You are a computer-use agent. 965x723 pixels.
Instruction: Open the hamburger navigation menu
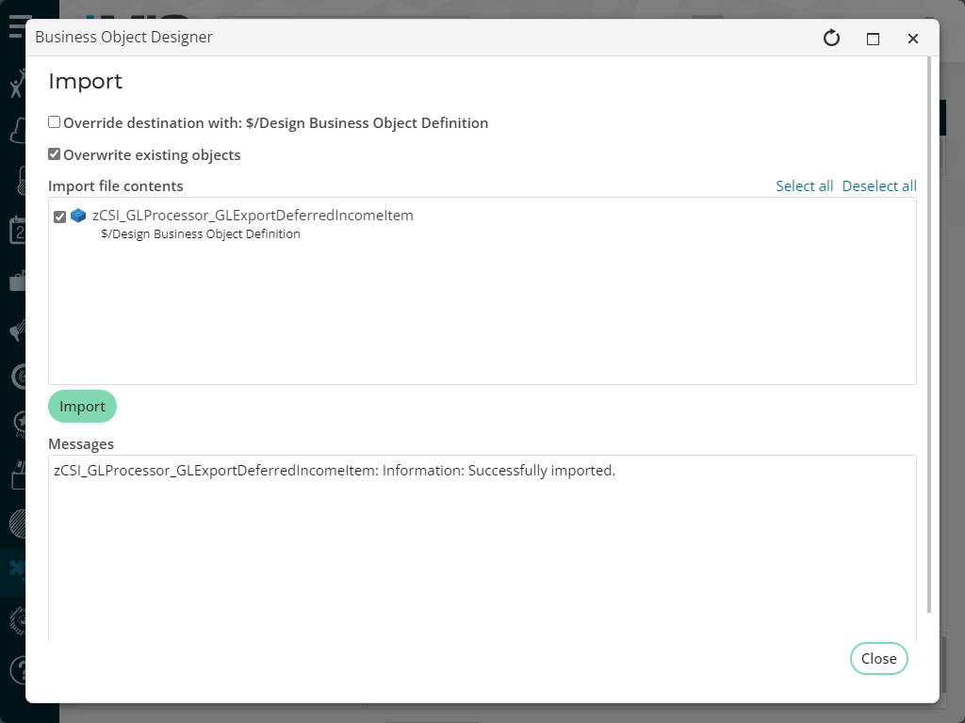(x=17, y=24)
